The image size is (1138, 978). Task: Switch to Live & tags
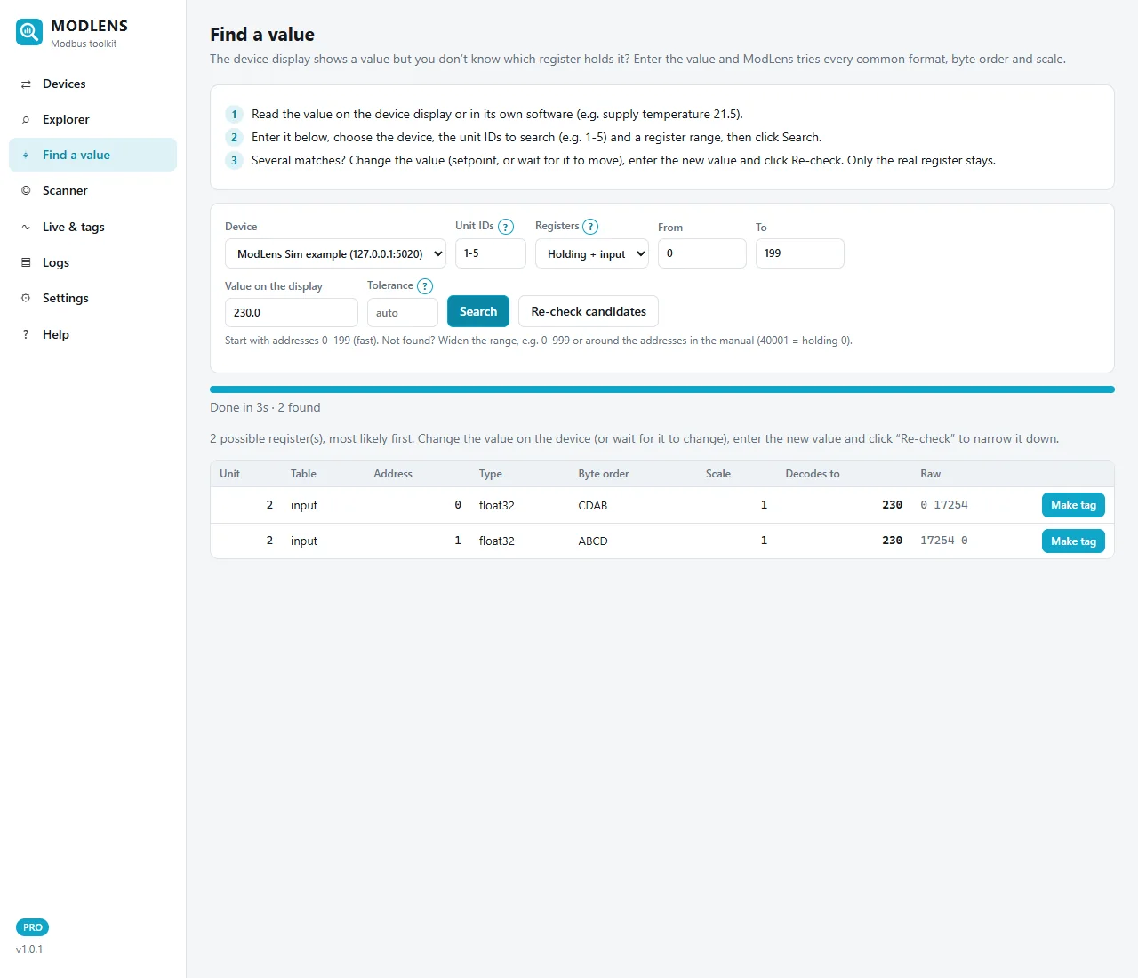[93, 227]
